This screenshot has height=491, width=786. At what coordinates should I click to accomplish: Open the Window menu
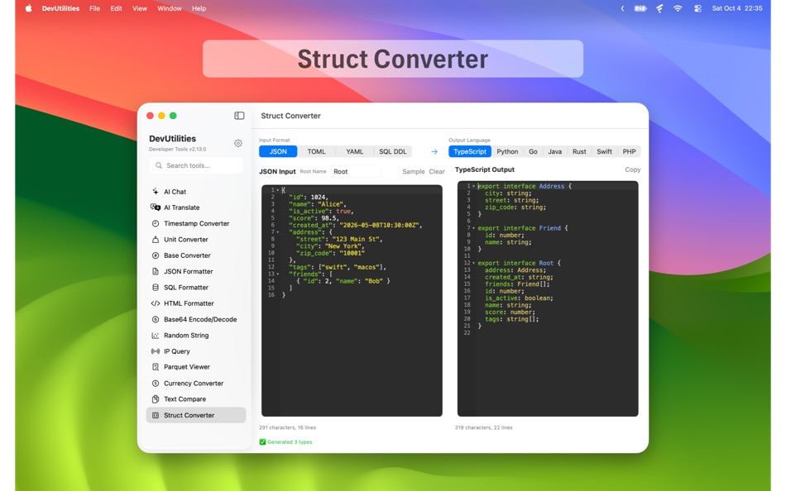tap(170, 8)
